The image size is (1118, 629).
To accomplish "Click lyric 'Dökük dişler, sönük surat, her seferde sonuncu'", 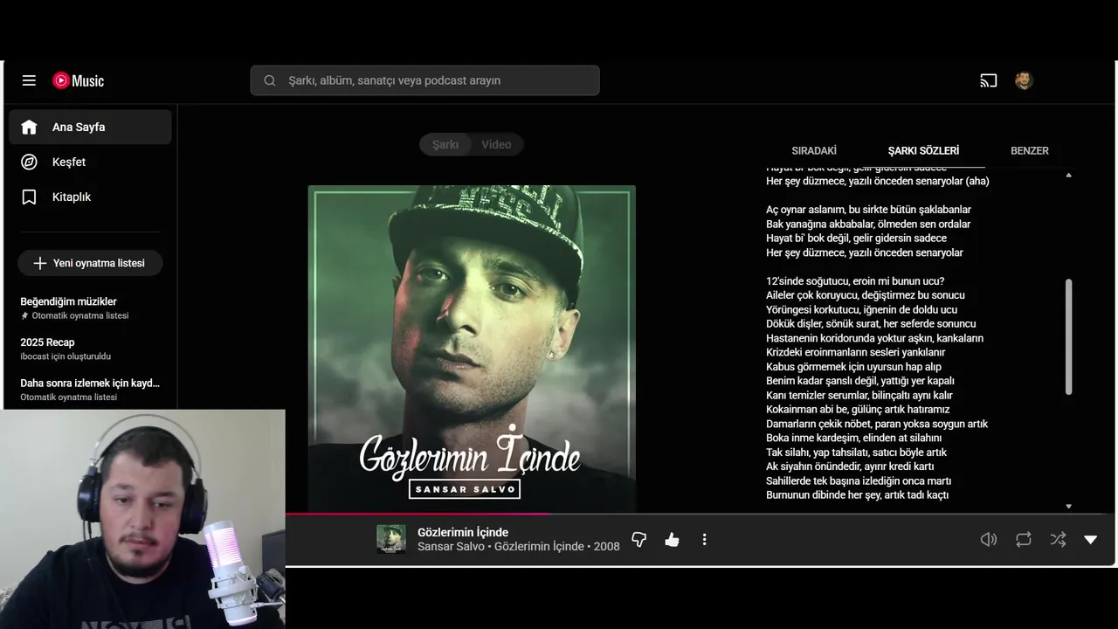I will (x=871, y=324).
